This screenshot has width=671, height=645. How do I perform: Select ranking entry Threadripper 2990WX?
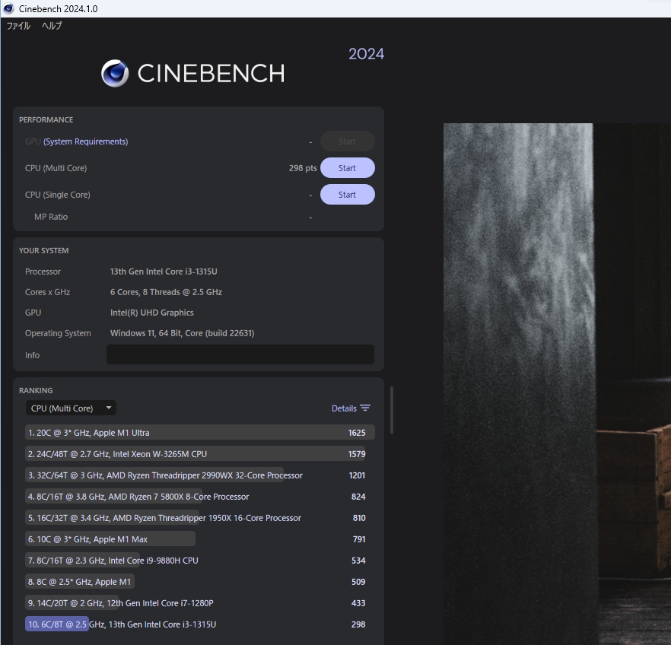click(x=200, y=475)
